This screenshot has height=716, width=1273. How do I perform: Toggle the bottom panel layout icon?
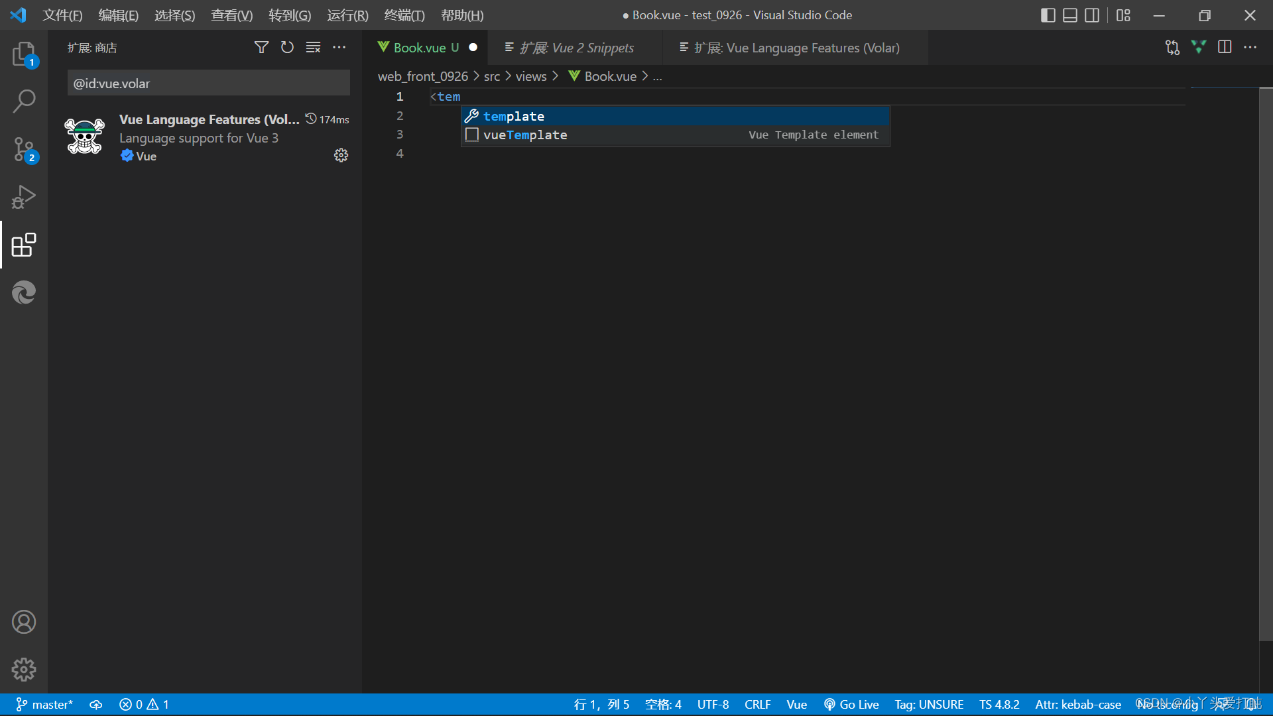tap(1069, 15)
